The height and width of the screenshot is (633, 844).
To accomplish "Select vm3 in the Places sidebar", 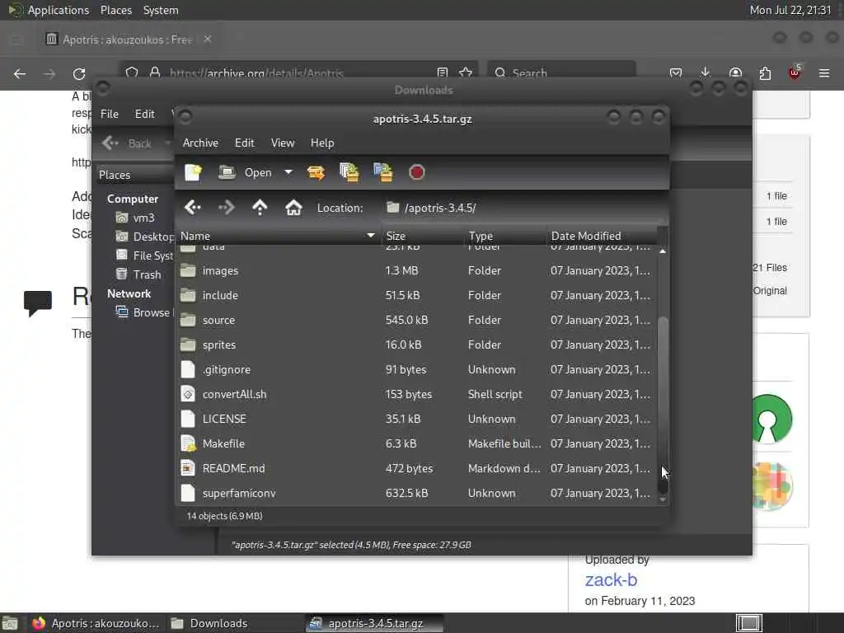I will click(143, 218).
